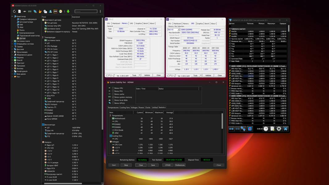Click HWiNFO clock reset timer icon
Viewport: 329px width, 185px height.
[x=266, y=129]
